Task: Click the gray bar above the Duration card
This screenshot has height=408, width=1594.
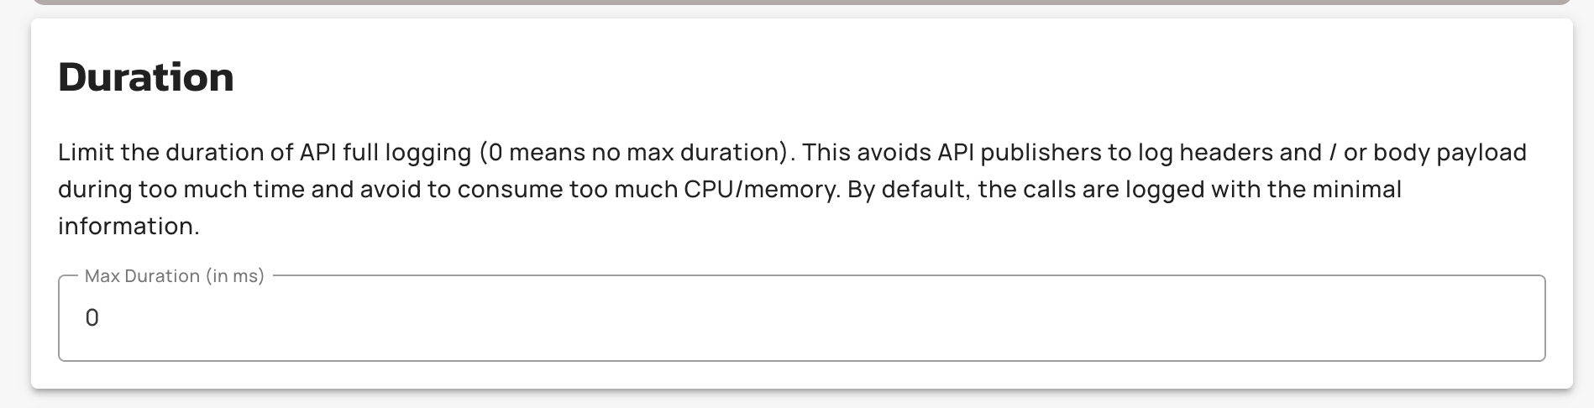Action: tap(801, 3)
